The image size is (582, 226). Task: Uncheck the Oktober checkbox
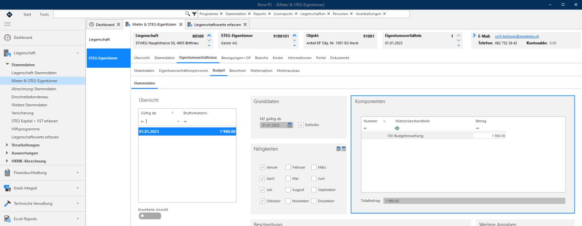[x=262, y=201]
